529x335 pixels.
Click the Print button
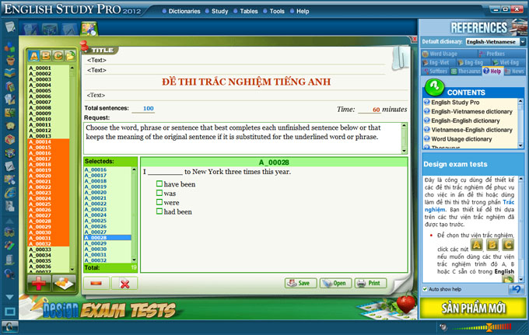click(x=370, y=283)
